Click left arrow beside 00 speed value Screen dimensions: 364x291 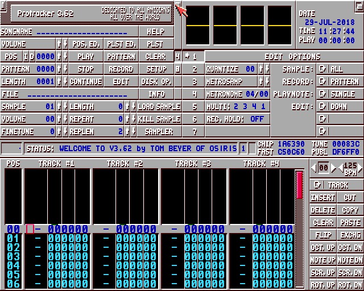pos(314,168)
